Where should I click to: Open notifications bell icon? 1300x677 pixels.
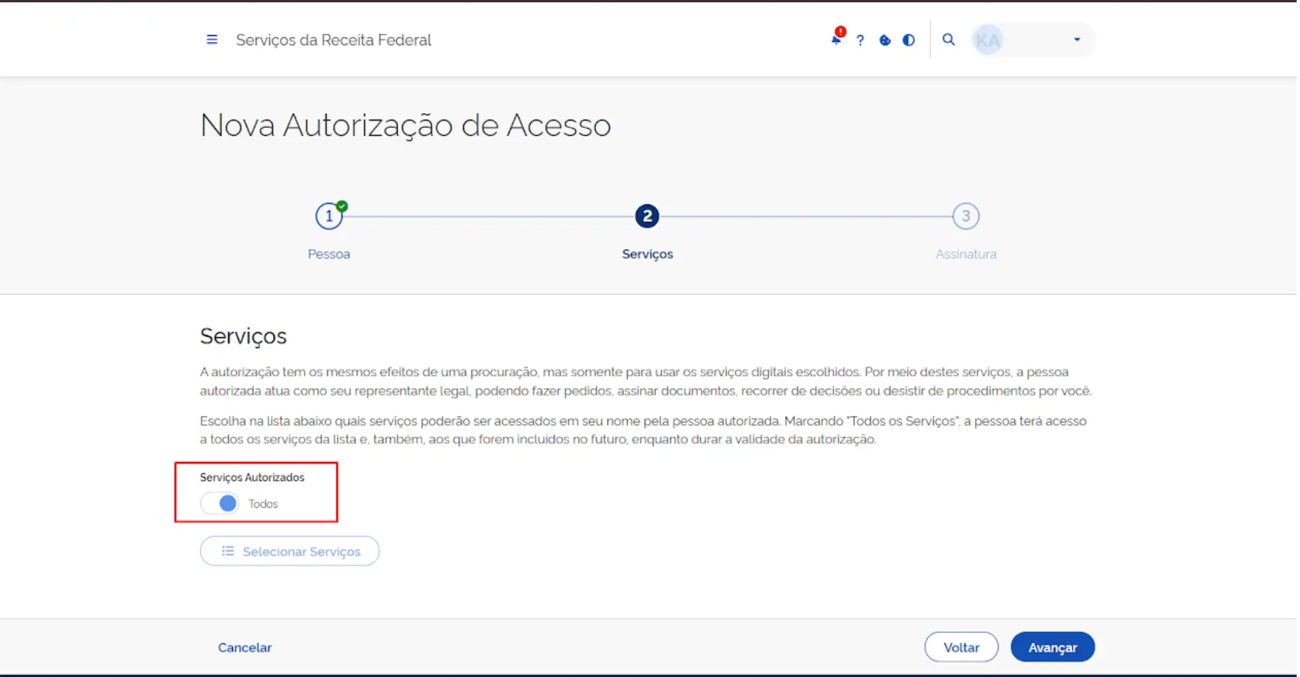tap(836, 39)
